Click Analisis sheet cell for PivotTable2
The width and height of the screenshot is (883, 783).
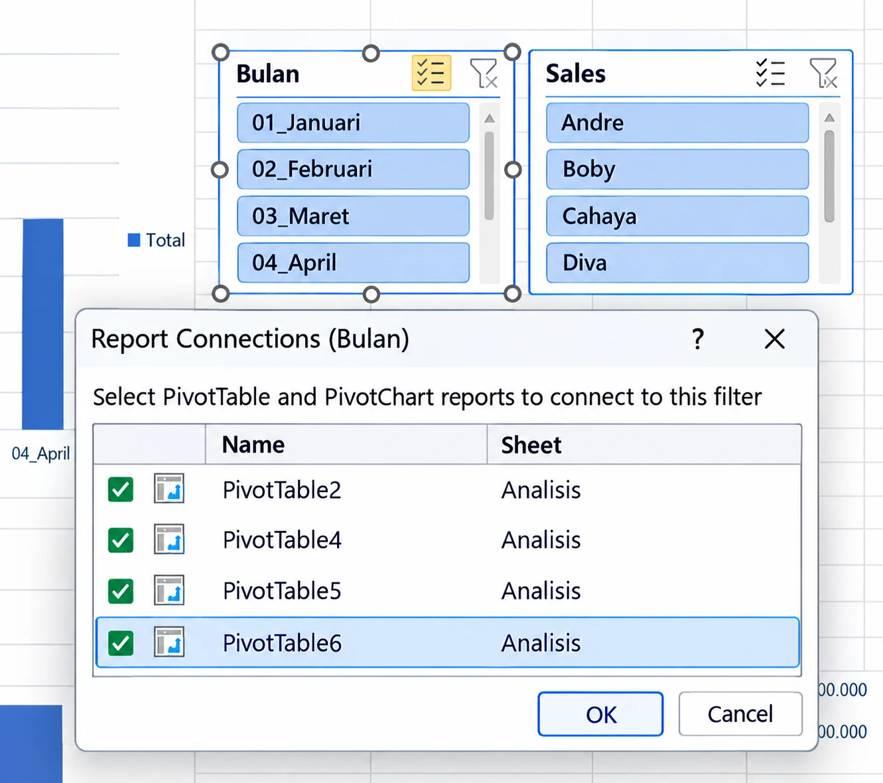coord(541,490)
